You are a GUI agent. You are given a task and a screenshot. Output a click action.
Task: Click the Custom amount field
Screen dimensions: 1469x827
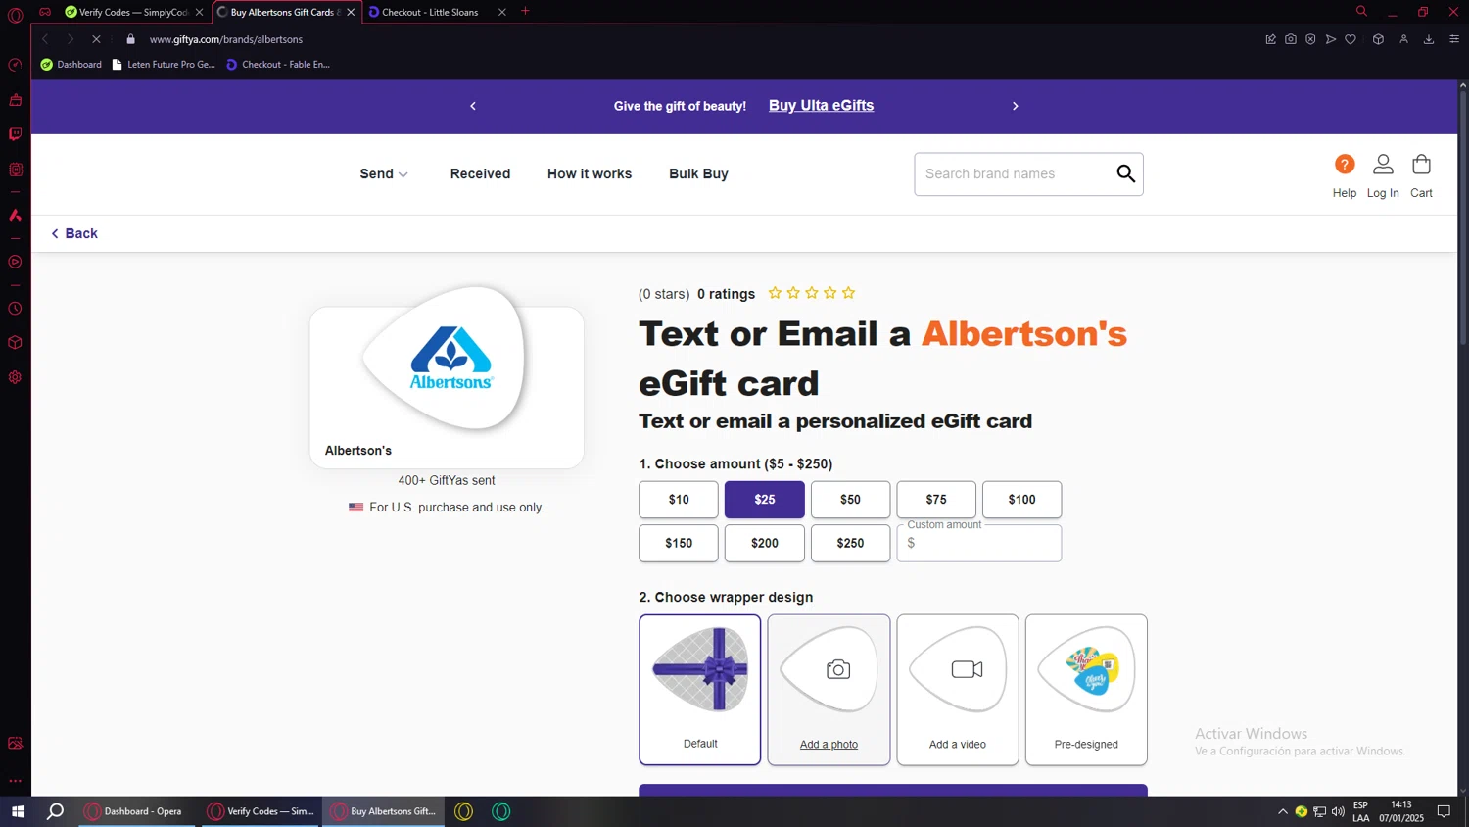click(x=979, y=543)
